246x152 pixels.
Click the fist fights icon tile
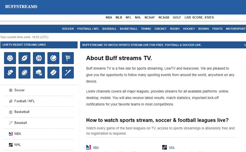[39, 72]
